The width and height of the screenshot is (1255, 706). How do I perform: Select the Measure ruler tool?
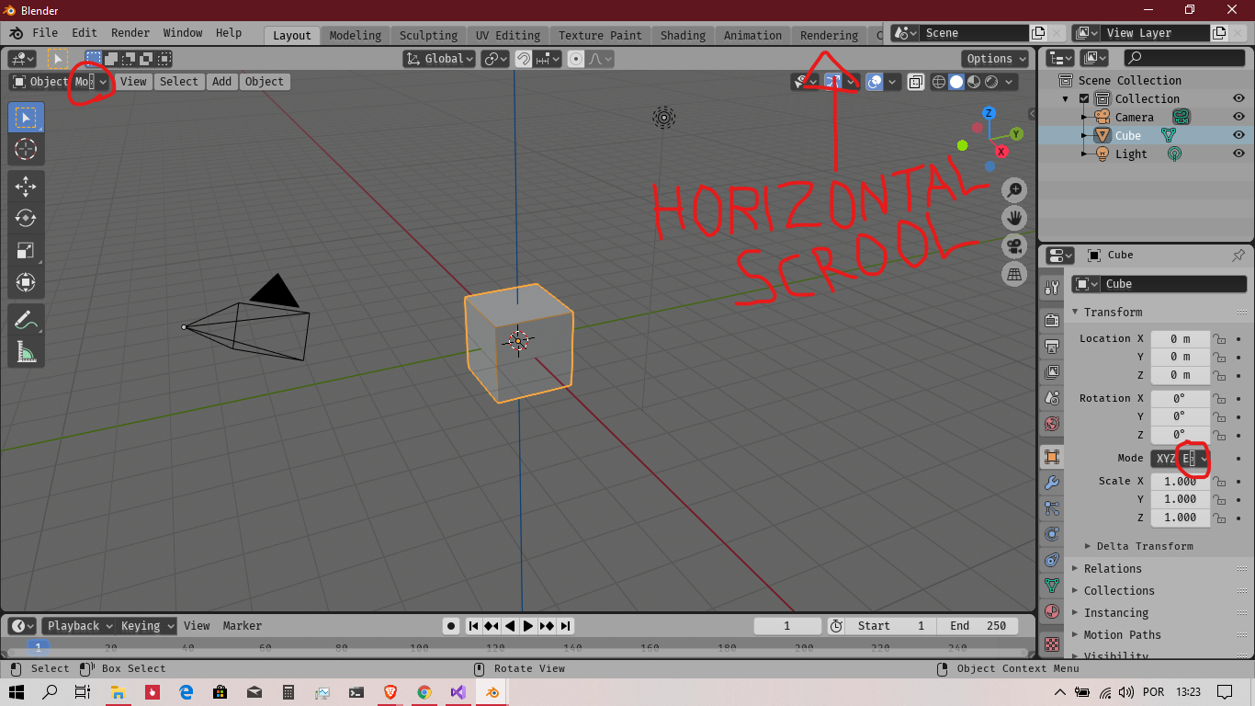(x=26, y=352)
